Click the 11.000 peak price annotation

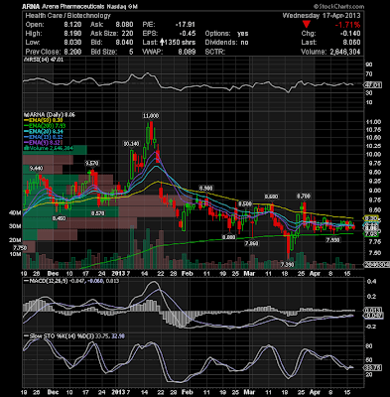[x=151, y=116]
